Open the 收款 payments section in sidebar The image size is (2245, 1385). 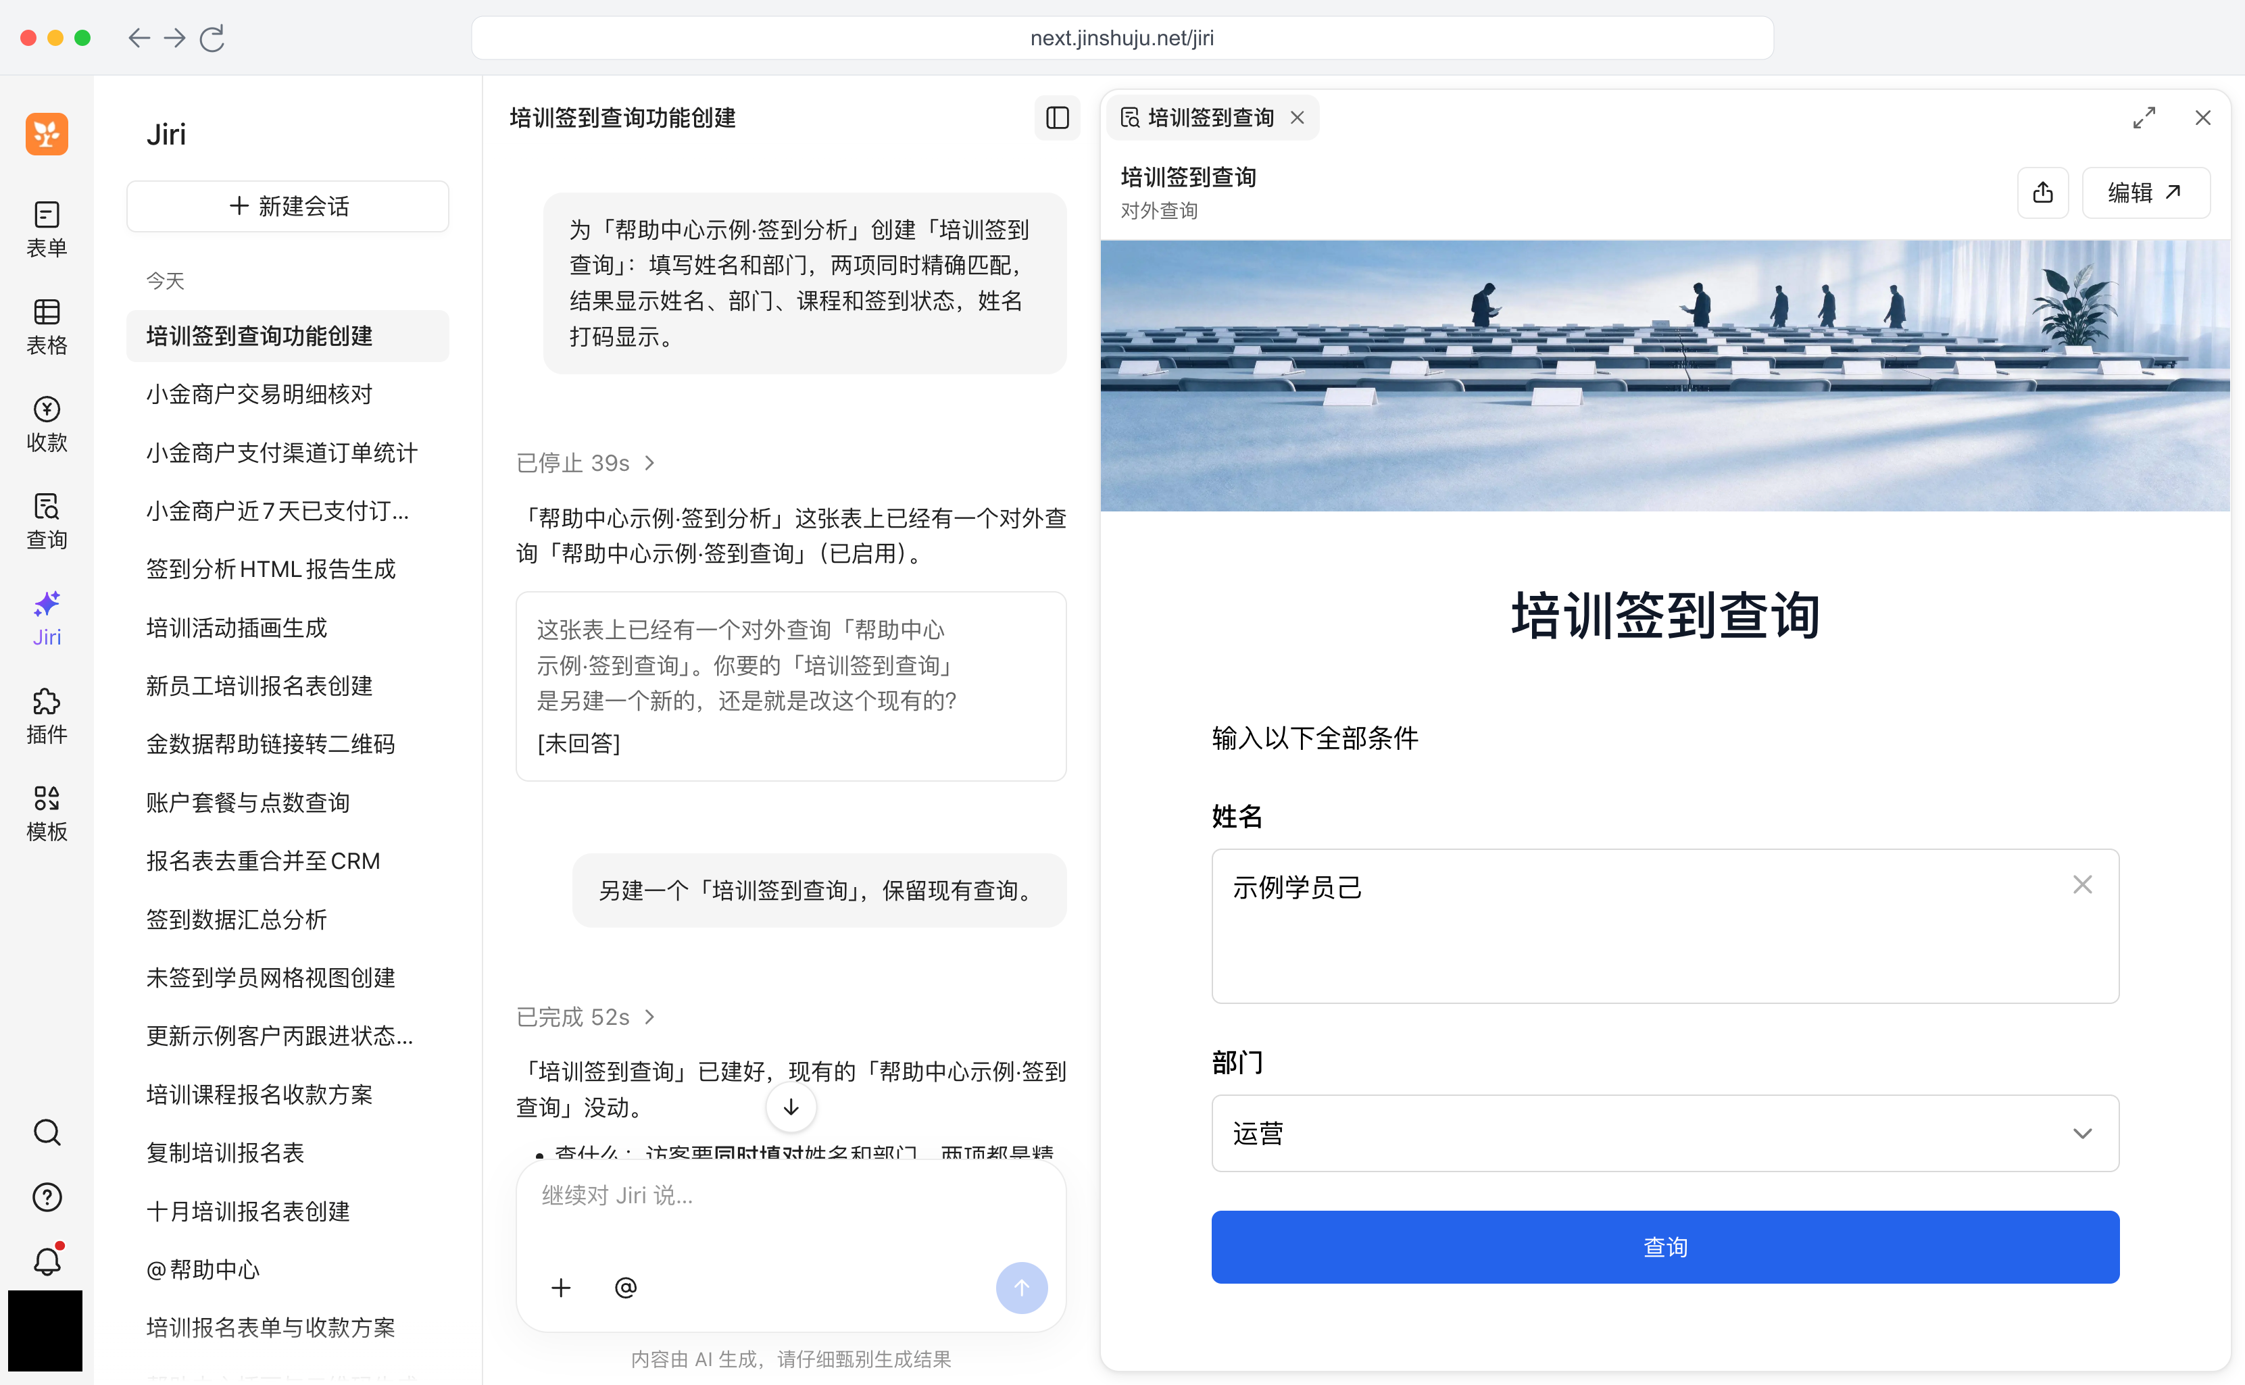point(47,424)
